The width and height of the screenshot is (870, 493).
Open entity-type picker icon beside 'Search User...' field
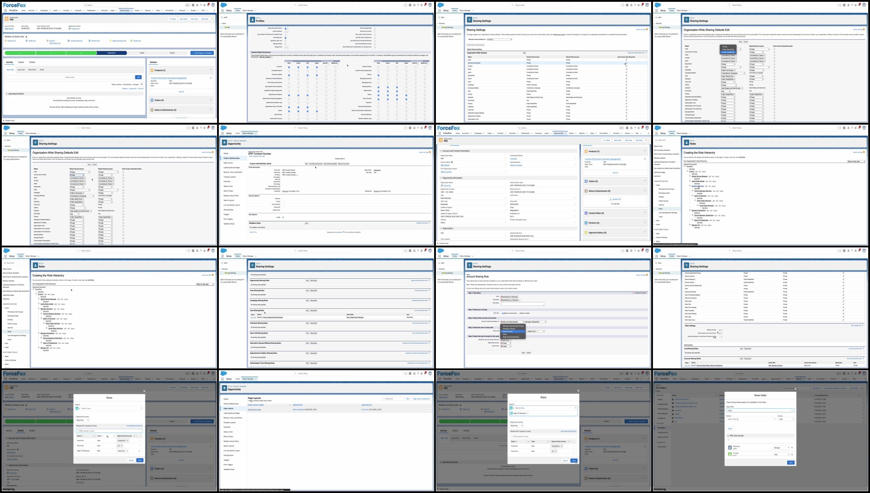(77, 408)
